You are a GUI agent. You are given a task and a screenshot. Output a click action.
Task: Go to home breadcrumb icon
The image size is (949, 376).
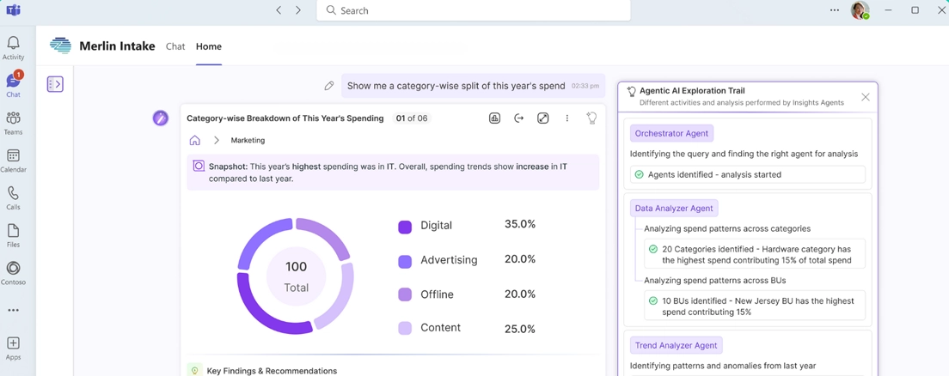[195, 140]
